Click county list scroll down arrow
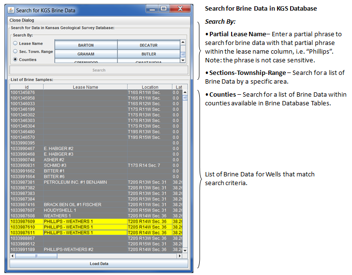Image resolution: width=352 pixels, height=275 pixels. [x=183, y=60]
